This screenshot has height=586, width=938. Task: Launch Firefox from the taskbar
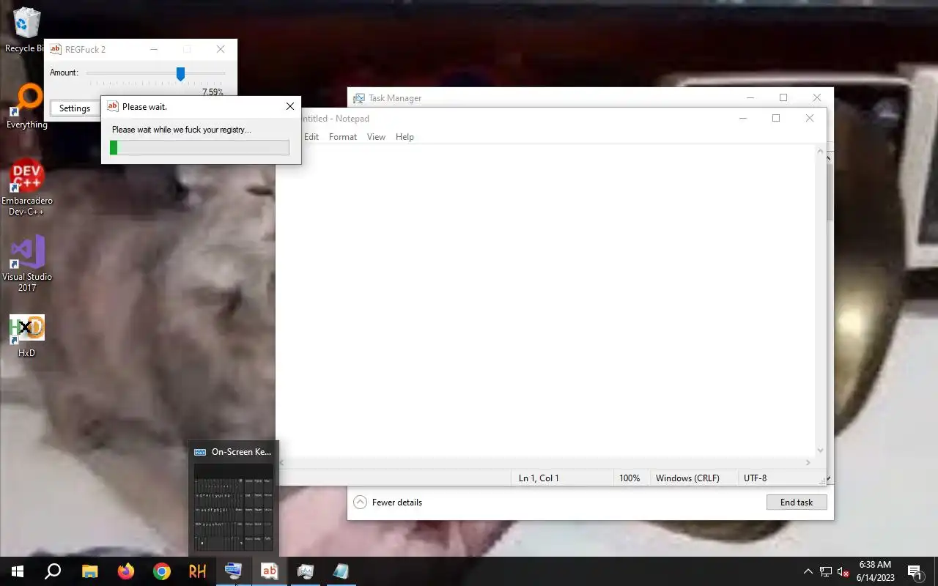126,571
